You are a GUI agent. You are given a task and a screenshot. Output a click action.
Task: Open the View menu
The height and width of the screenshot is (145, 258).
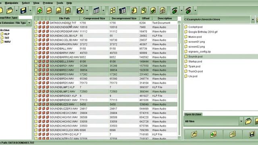pyautogui.click(x=36, y=3)
